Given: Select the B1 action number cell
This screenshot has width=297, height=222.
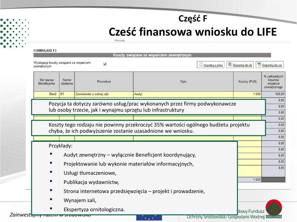Looking at the screenshot, I should click(67, 94).
